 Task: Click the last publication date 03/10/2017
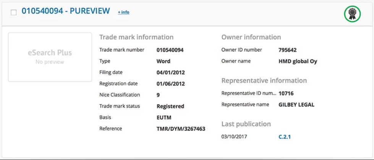(234, 137)
